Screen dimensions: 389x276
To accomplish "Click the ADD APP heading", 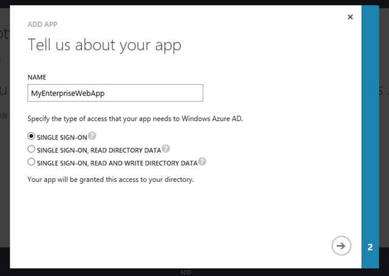I will 43,24.
